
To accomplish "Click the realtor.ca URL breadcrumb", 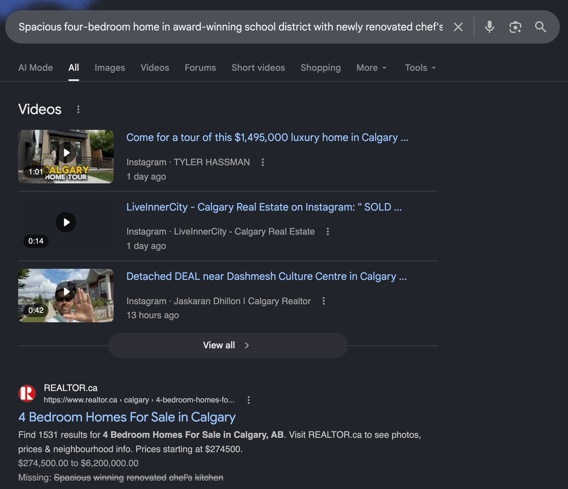I will 139,400.
